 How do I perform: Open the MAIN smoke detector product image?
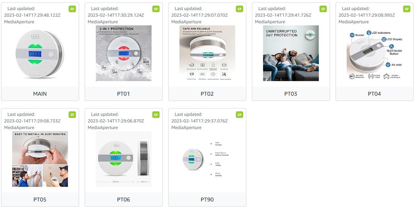tap(40, 53)
